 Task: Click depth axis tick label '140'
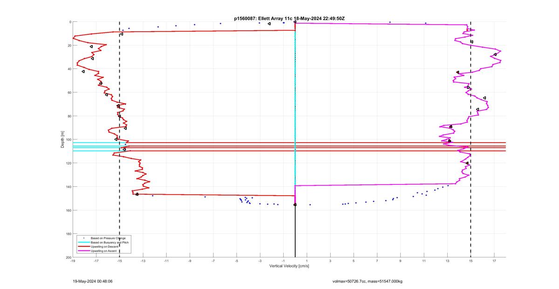click(x=68, y=187)
